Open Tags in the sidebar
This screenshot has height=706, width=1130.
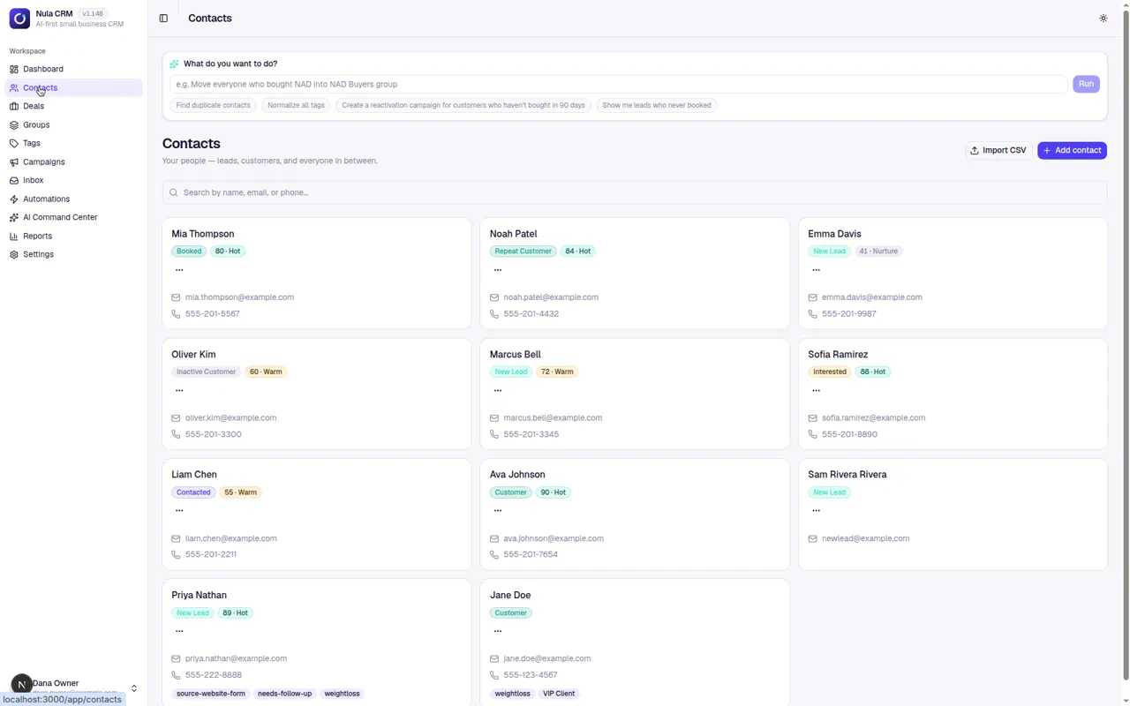pyautogui.click(x=74, y=143)
